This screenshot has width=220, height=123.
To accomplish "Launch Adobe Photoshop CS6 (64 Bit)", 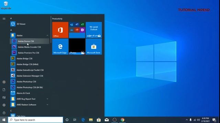I will coord(30,87).
